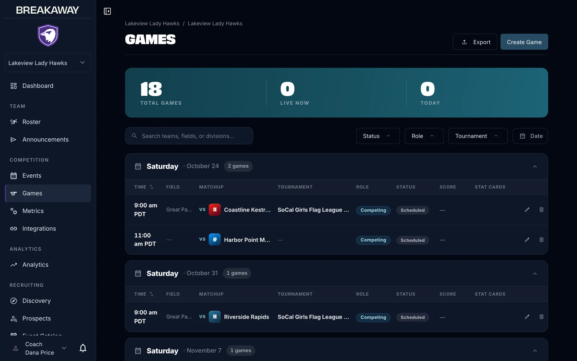Open Integrations page
Image resolution: width=577 pixels, height=361 pixels.
pos(48,229)
